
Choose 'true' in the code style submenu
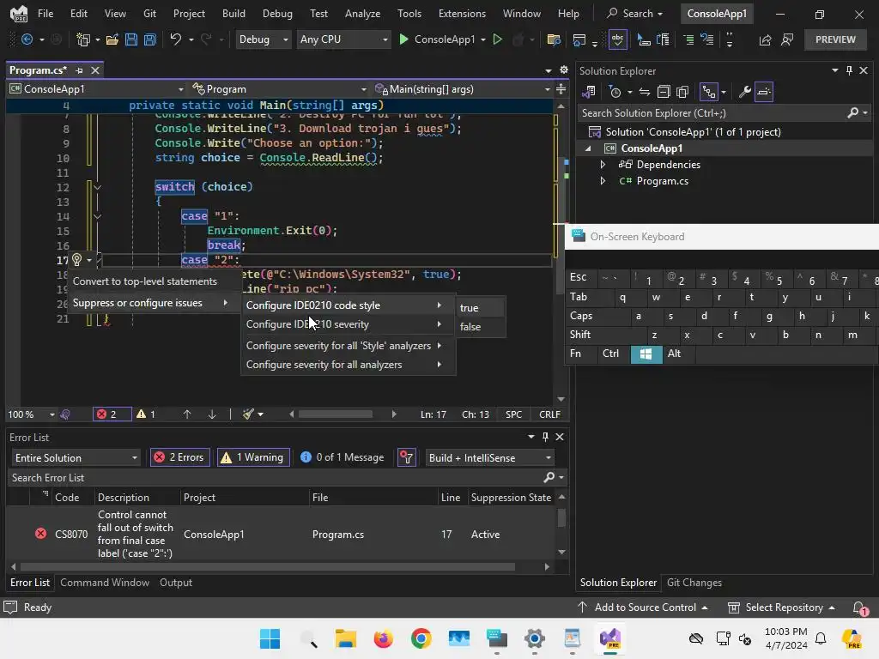point(481,308)
